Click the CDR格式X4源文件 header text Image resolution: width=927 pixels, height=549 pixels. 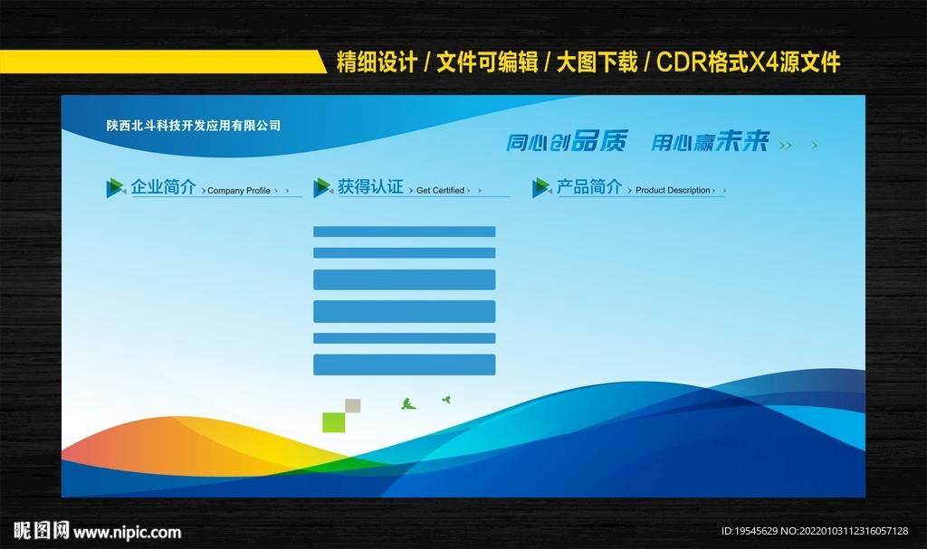(x=749, y=62)
